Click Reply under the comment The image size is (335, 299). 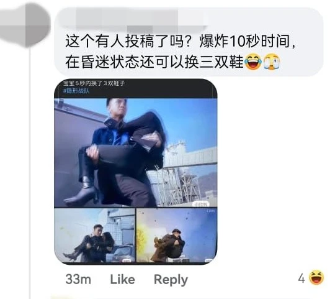click(171, 280)
